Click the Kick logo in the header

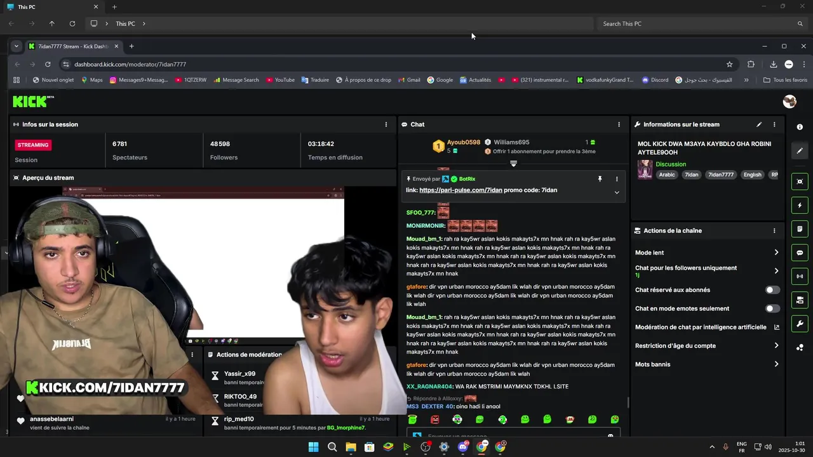click(33, 102)
